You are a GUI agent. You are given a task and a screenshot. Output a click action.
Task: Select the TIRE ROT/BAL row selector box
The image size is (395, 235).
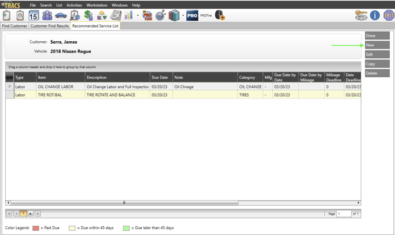pyautogui.click(x=9, y=95)
